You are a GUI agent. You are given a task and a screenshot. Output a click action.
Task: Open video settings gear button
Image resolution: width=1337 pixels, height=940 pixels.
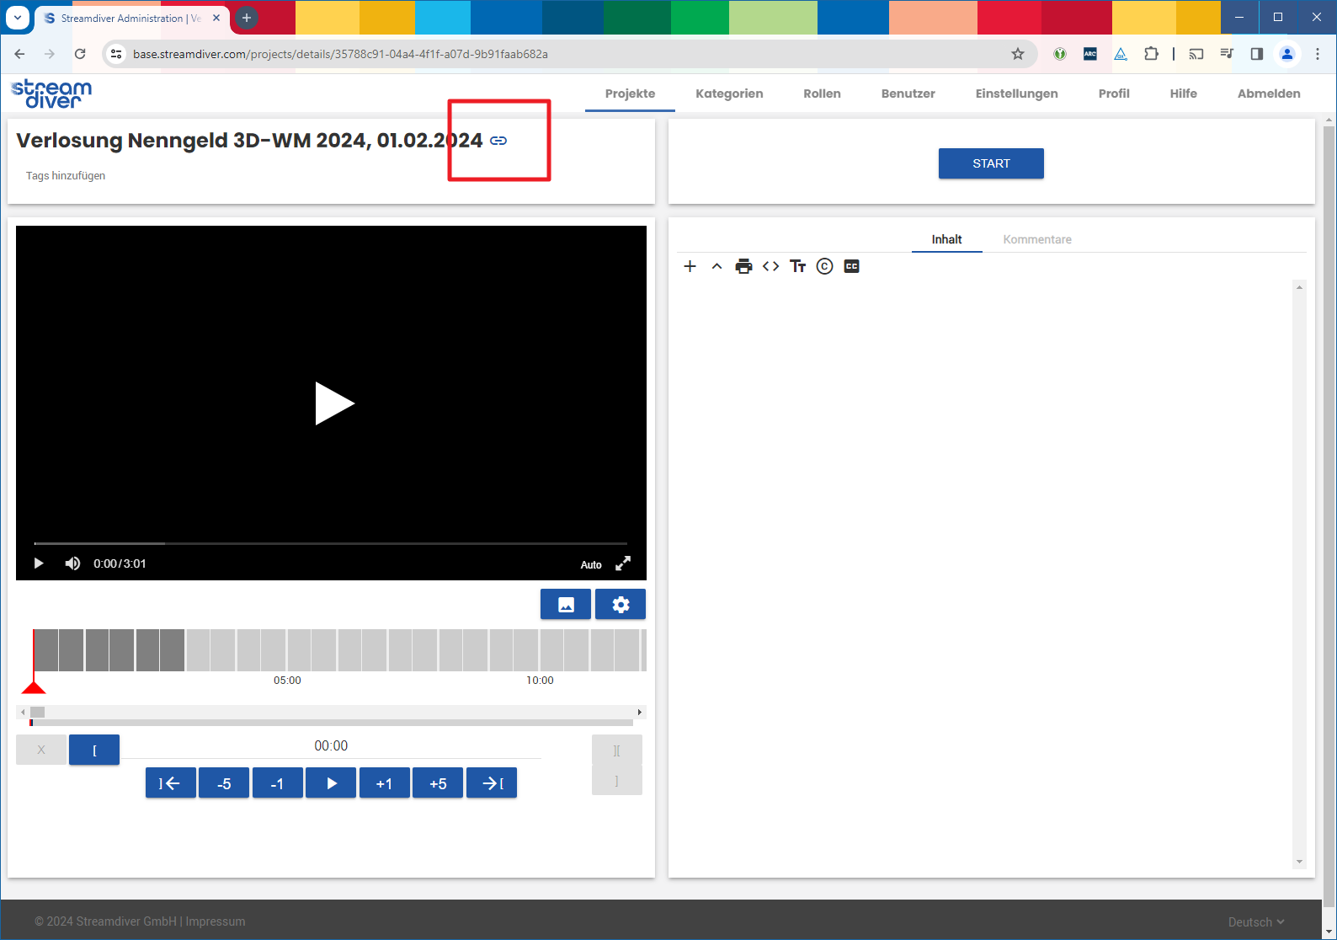point(621,605)
